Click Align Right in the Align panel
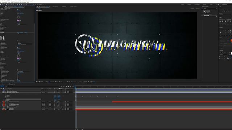Image resolution: width=232 pixels, height=130 pixels. (225, 21)
